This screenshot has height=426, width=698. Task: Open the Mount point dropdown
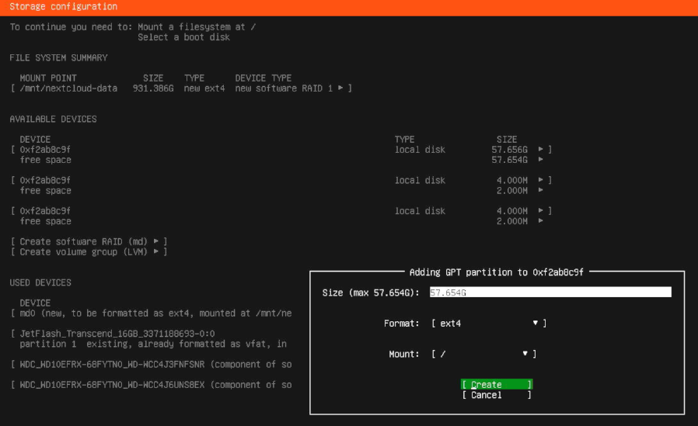483,354
